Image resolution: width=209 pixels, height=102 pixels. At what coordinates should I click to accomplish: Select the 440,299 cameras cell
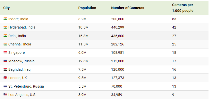(118, 27)
